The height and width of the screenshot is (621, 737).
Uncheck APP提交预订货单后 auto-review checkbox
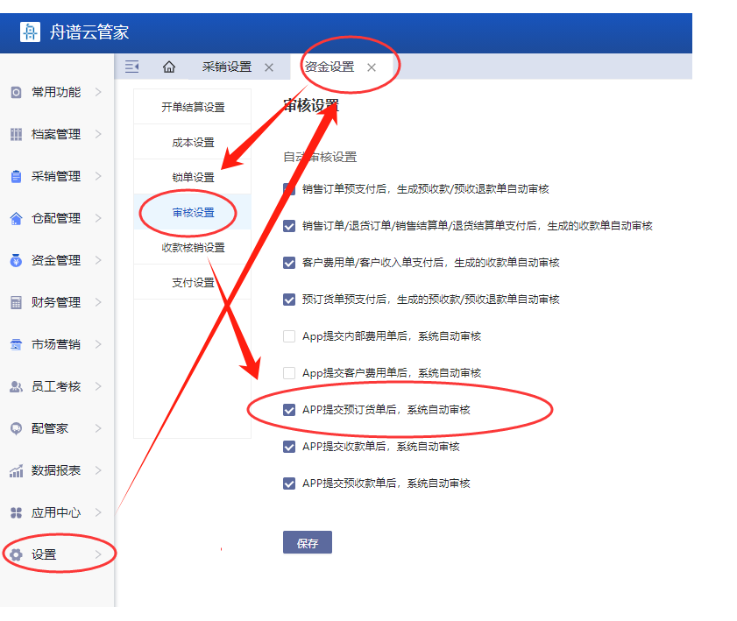[289, 410]
